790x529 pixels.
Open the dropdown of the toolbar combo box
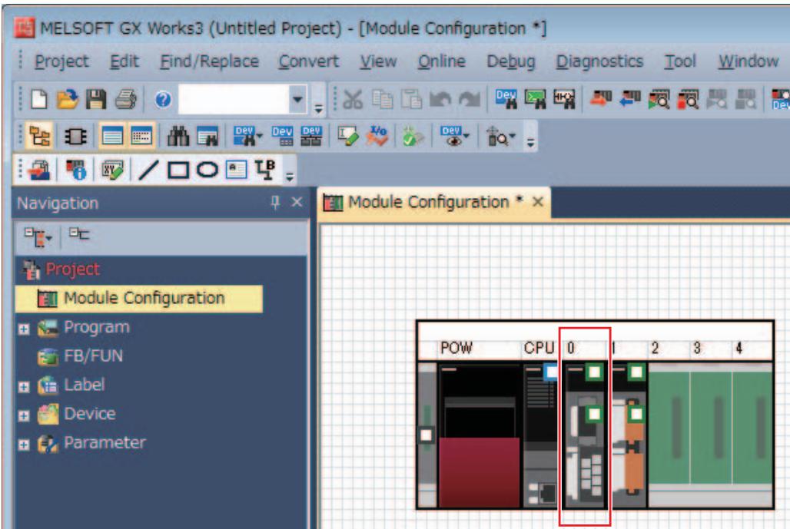pyautogui.click(x=297, y=99)
